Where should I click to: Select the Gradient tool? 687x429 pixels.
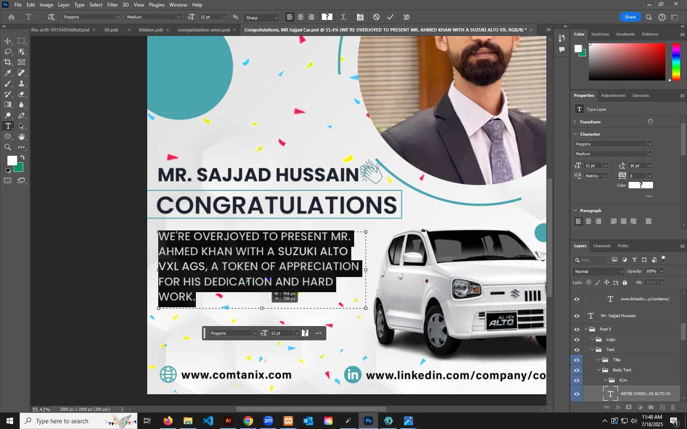(x=8, y=105)
